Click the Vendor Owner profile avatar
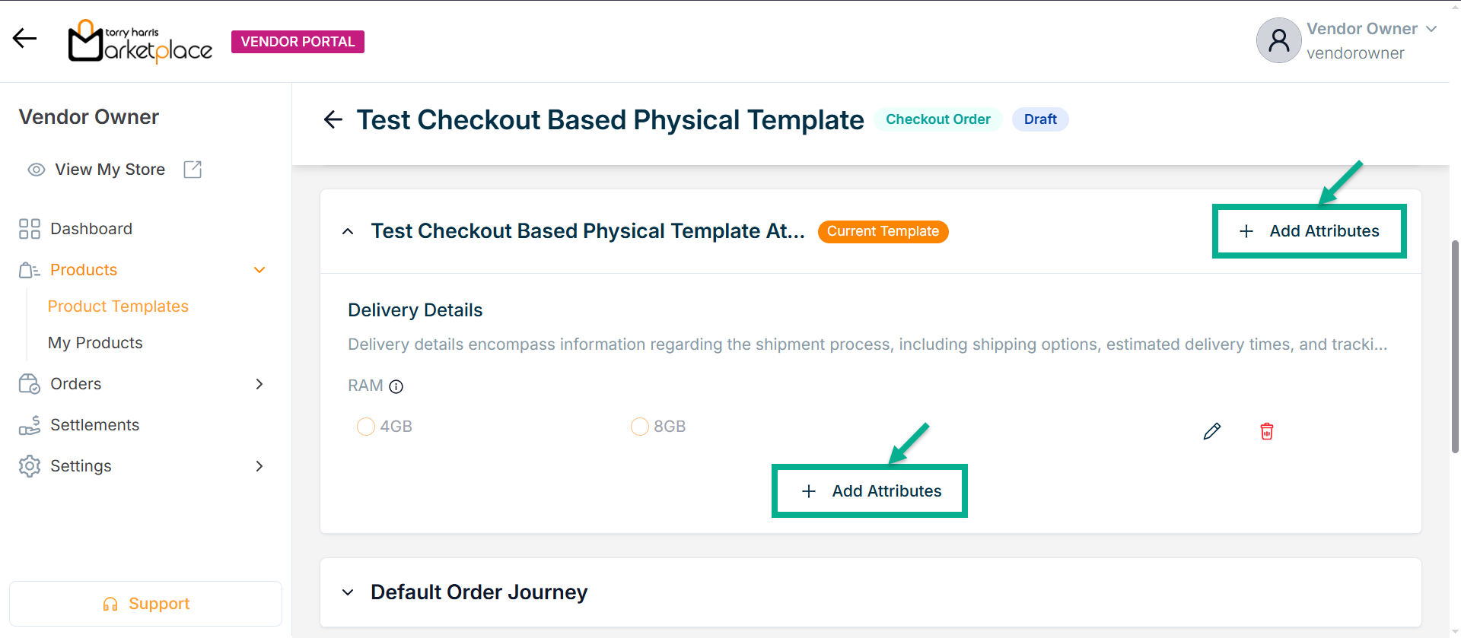The image size is (1461, 638). click(x=1278, y=40)
